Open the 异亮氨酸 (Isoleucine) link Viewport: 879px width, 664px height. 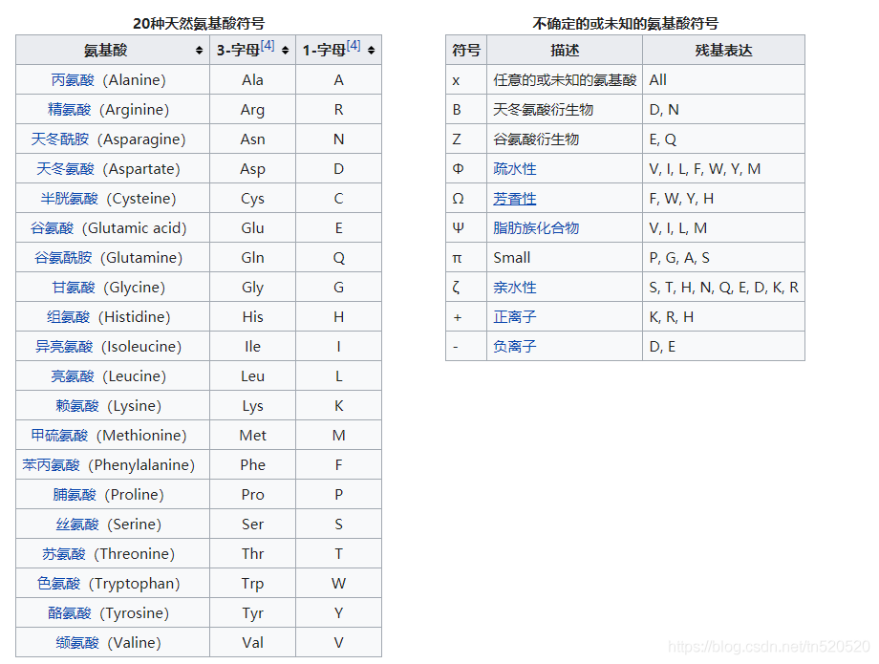[x=64, y=347]
